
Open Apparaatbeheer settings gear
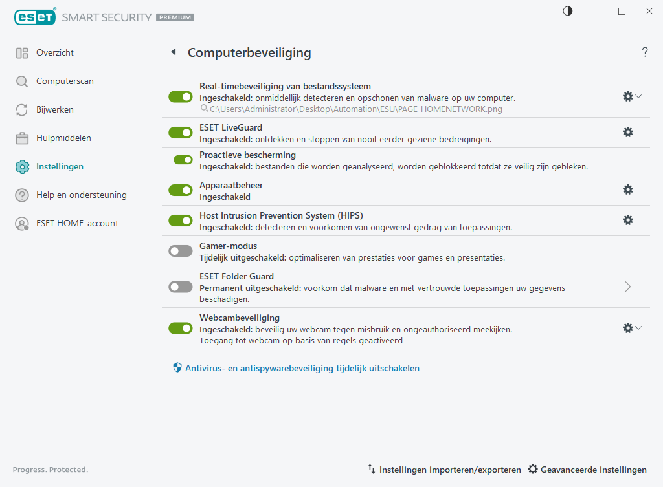627,189
